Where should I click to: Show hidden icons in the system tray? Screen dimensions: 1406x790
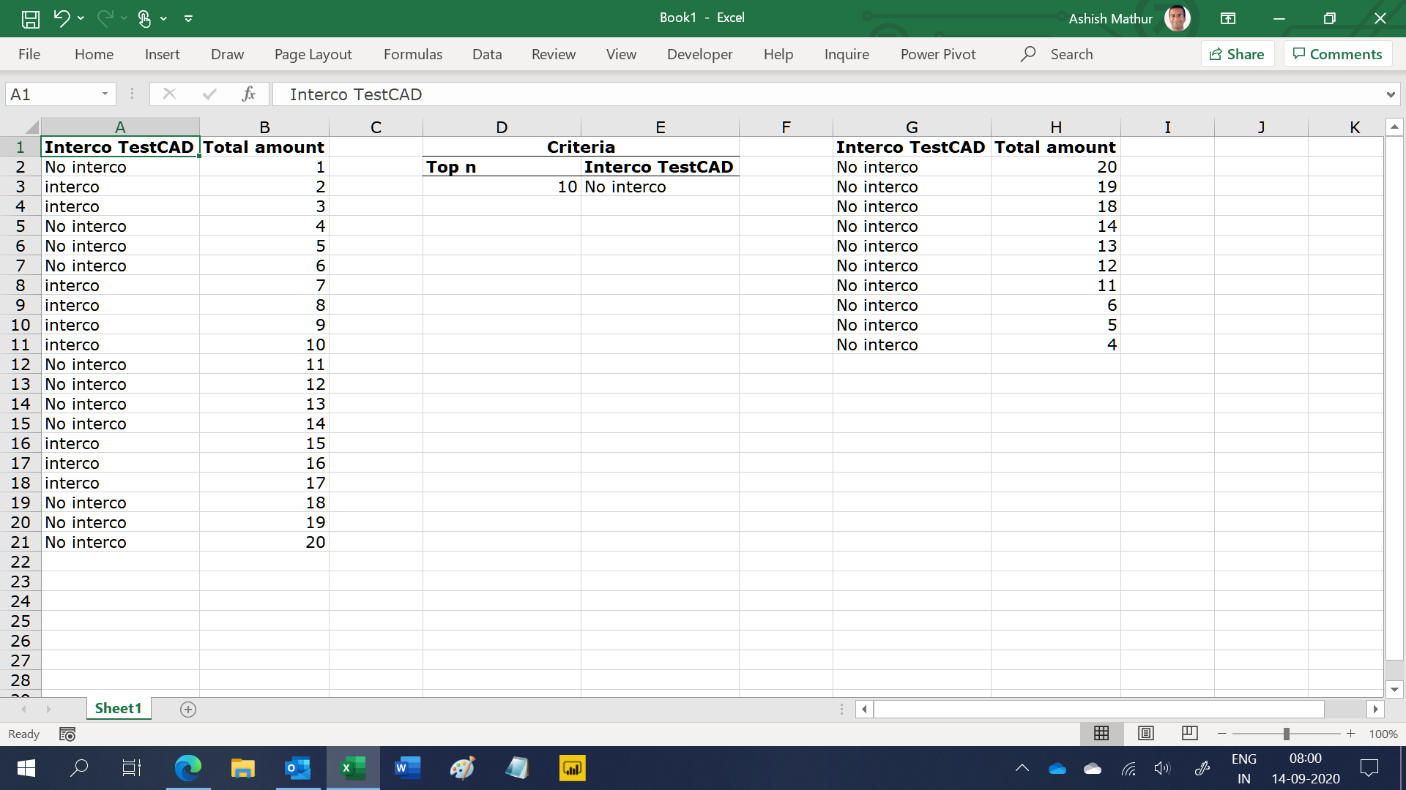click(1022, 768)
